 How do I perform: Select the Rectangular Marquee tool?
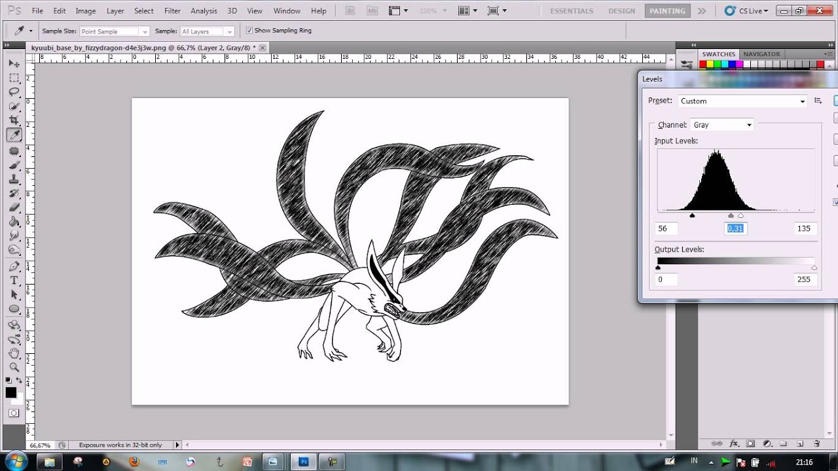point(14,78)
